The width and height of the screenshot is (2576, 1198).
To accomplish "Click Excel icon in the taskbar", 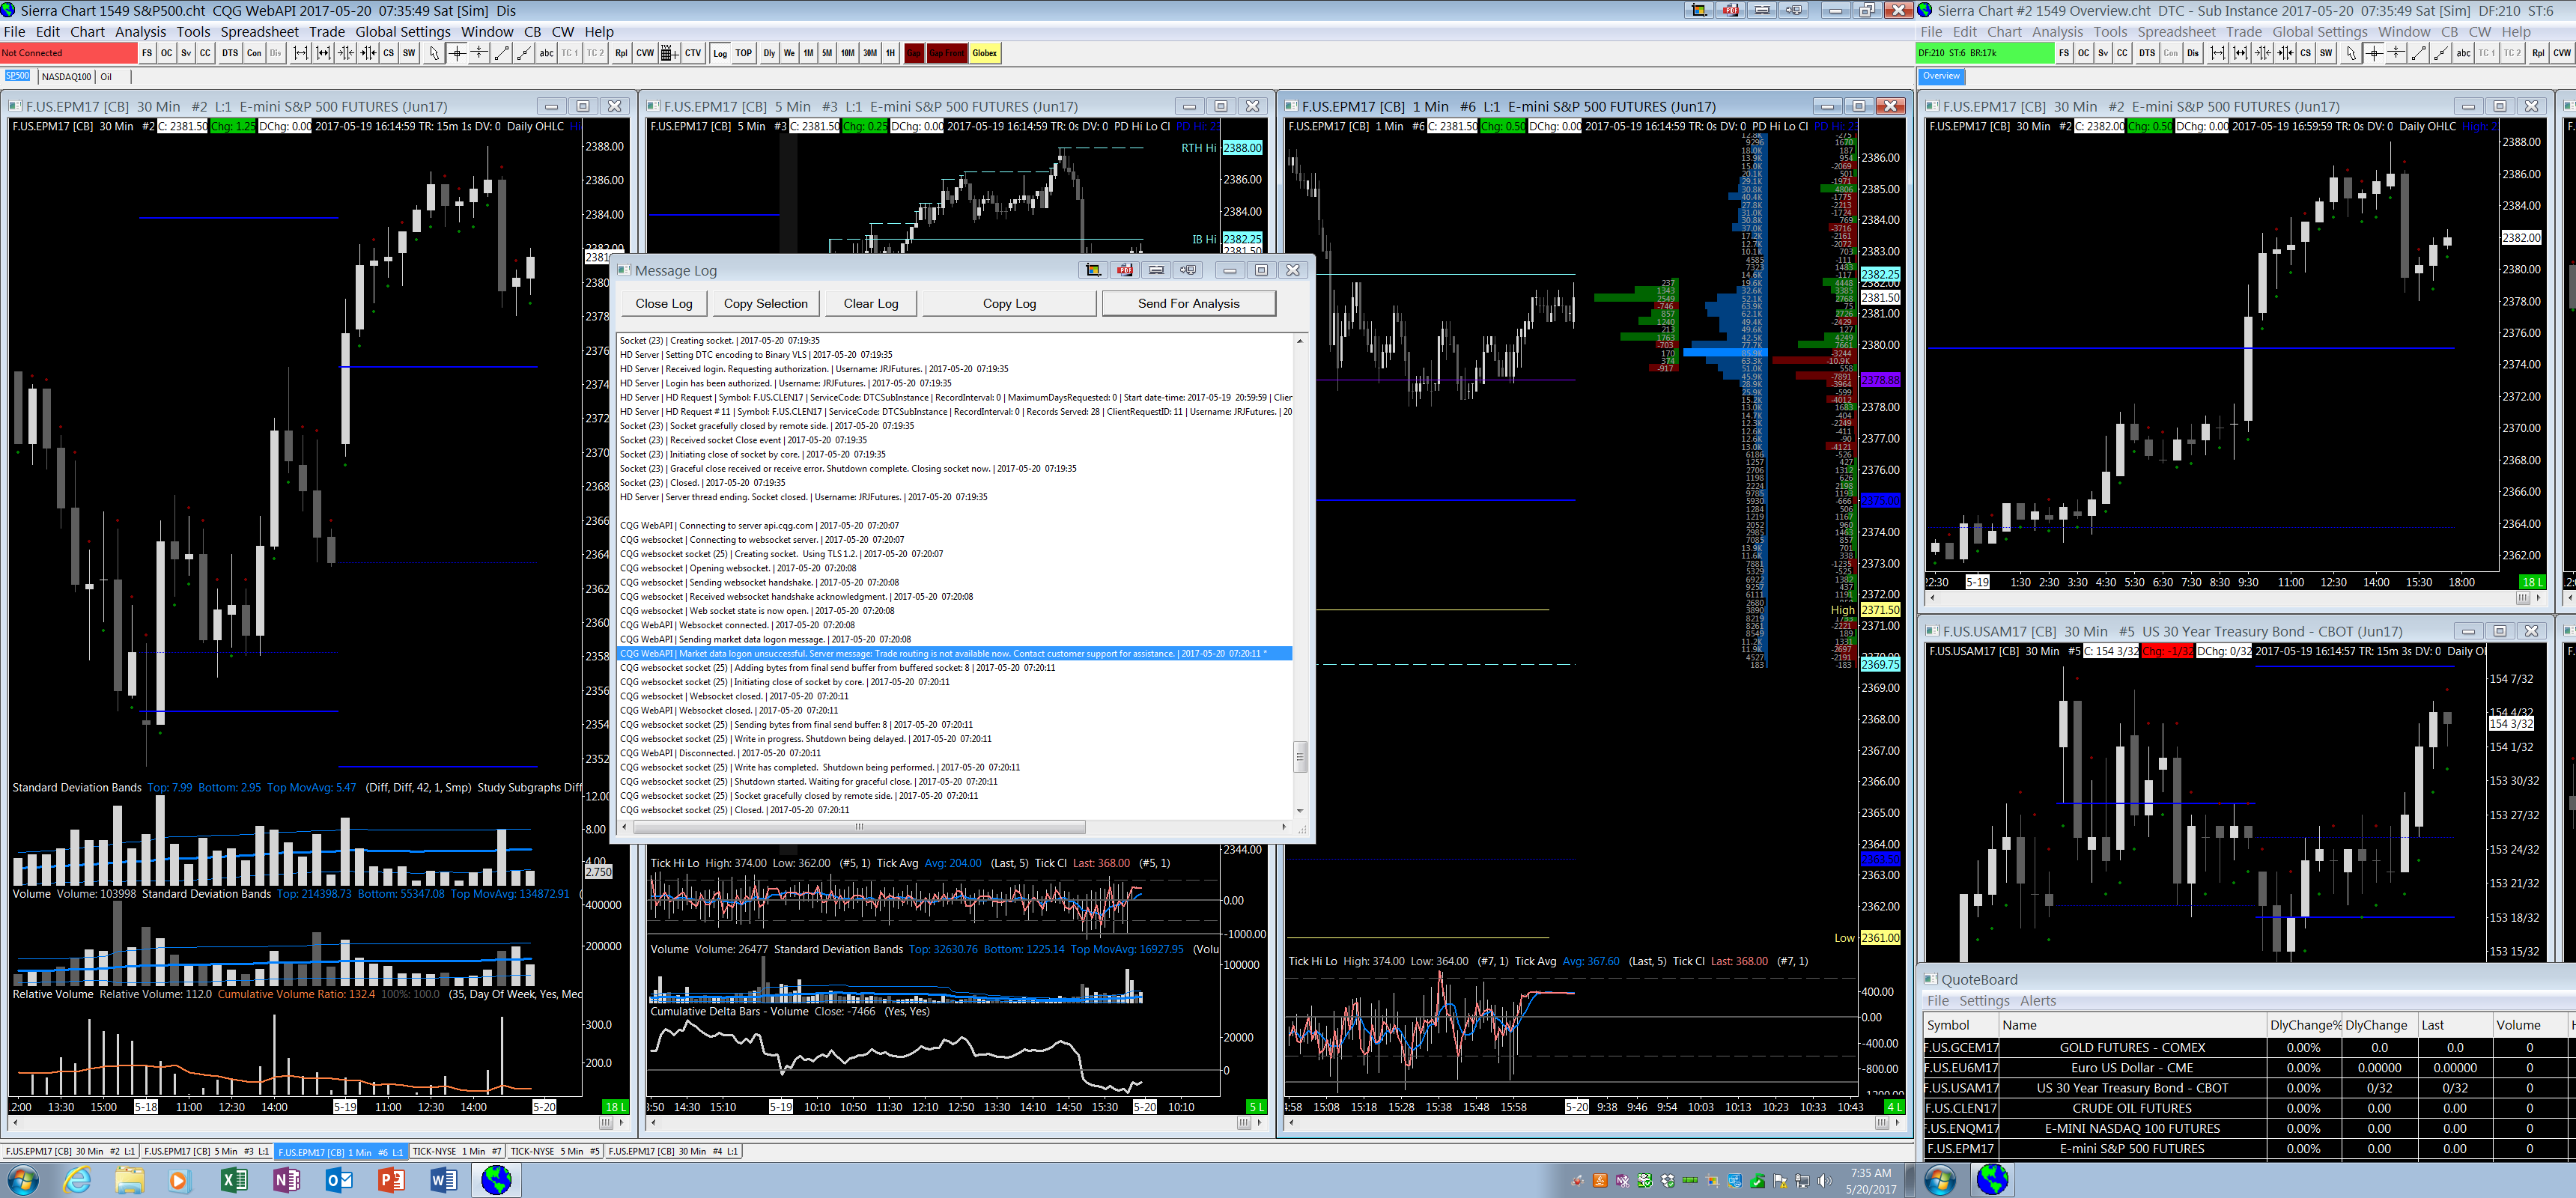I will (234, 1180).
